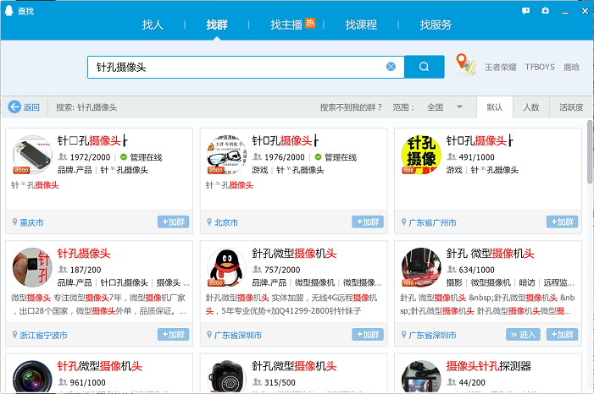The height and width of the screenshot is (394, 594).
Task: Open the 针孔摄像头 group title in 宁波市 card
Action: [84, 254]
